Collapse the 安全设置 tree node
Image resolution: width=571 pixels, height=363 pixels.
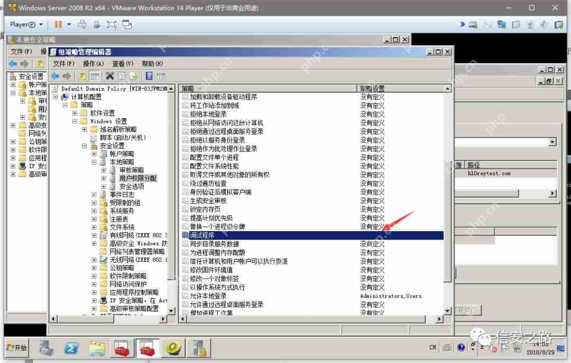[85, 146]
